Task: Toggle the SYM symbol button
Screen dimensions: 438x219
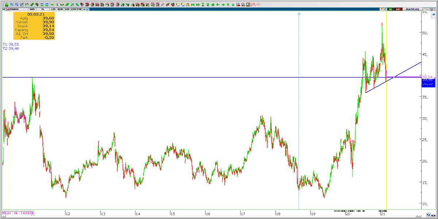Action: click(x=73, y=9)
